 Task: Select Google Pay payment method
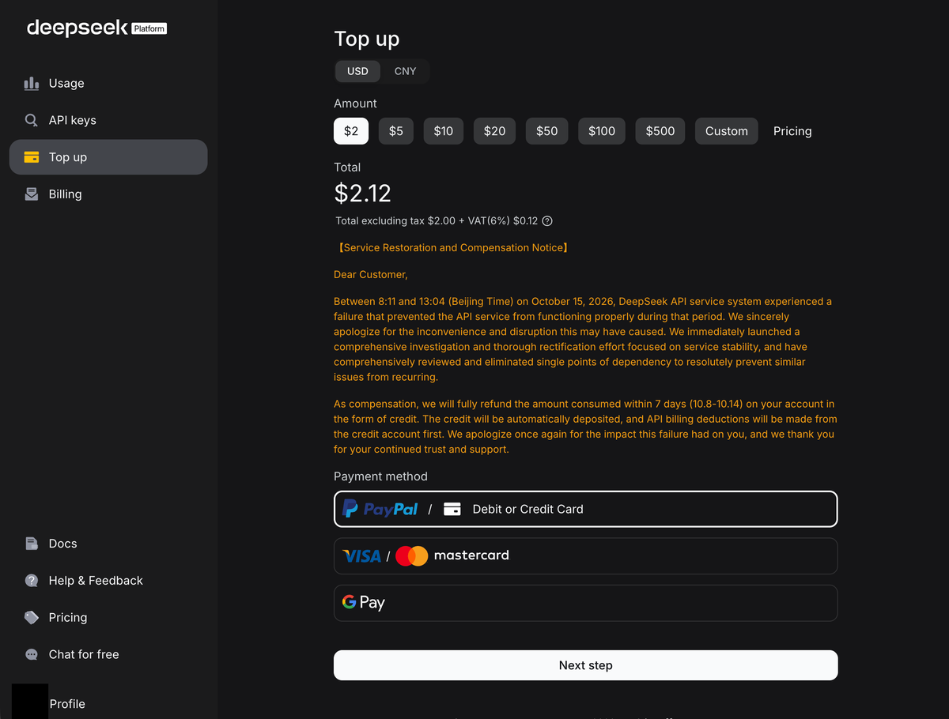tap(585, 603)
